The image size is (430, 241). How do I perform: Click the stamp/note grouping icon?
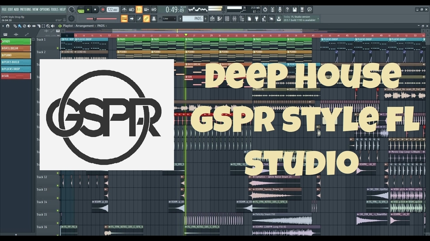[154, 19]
